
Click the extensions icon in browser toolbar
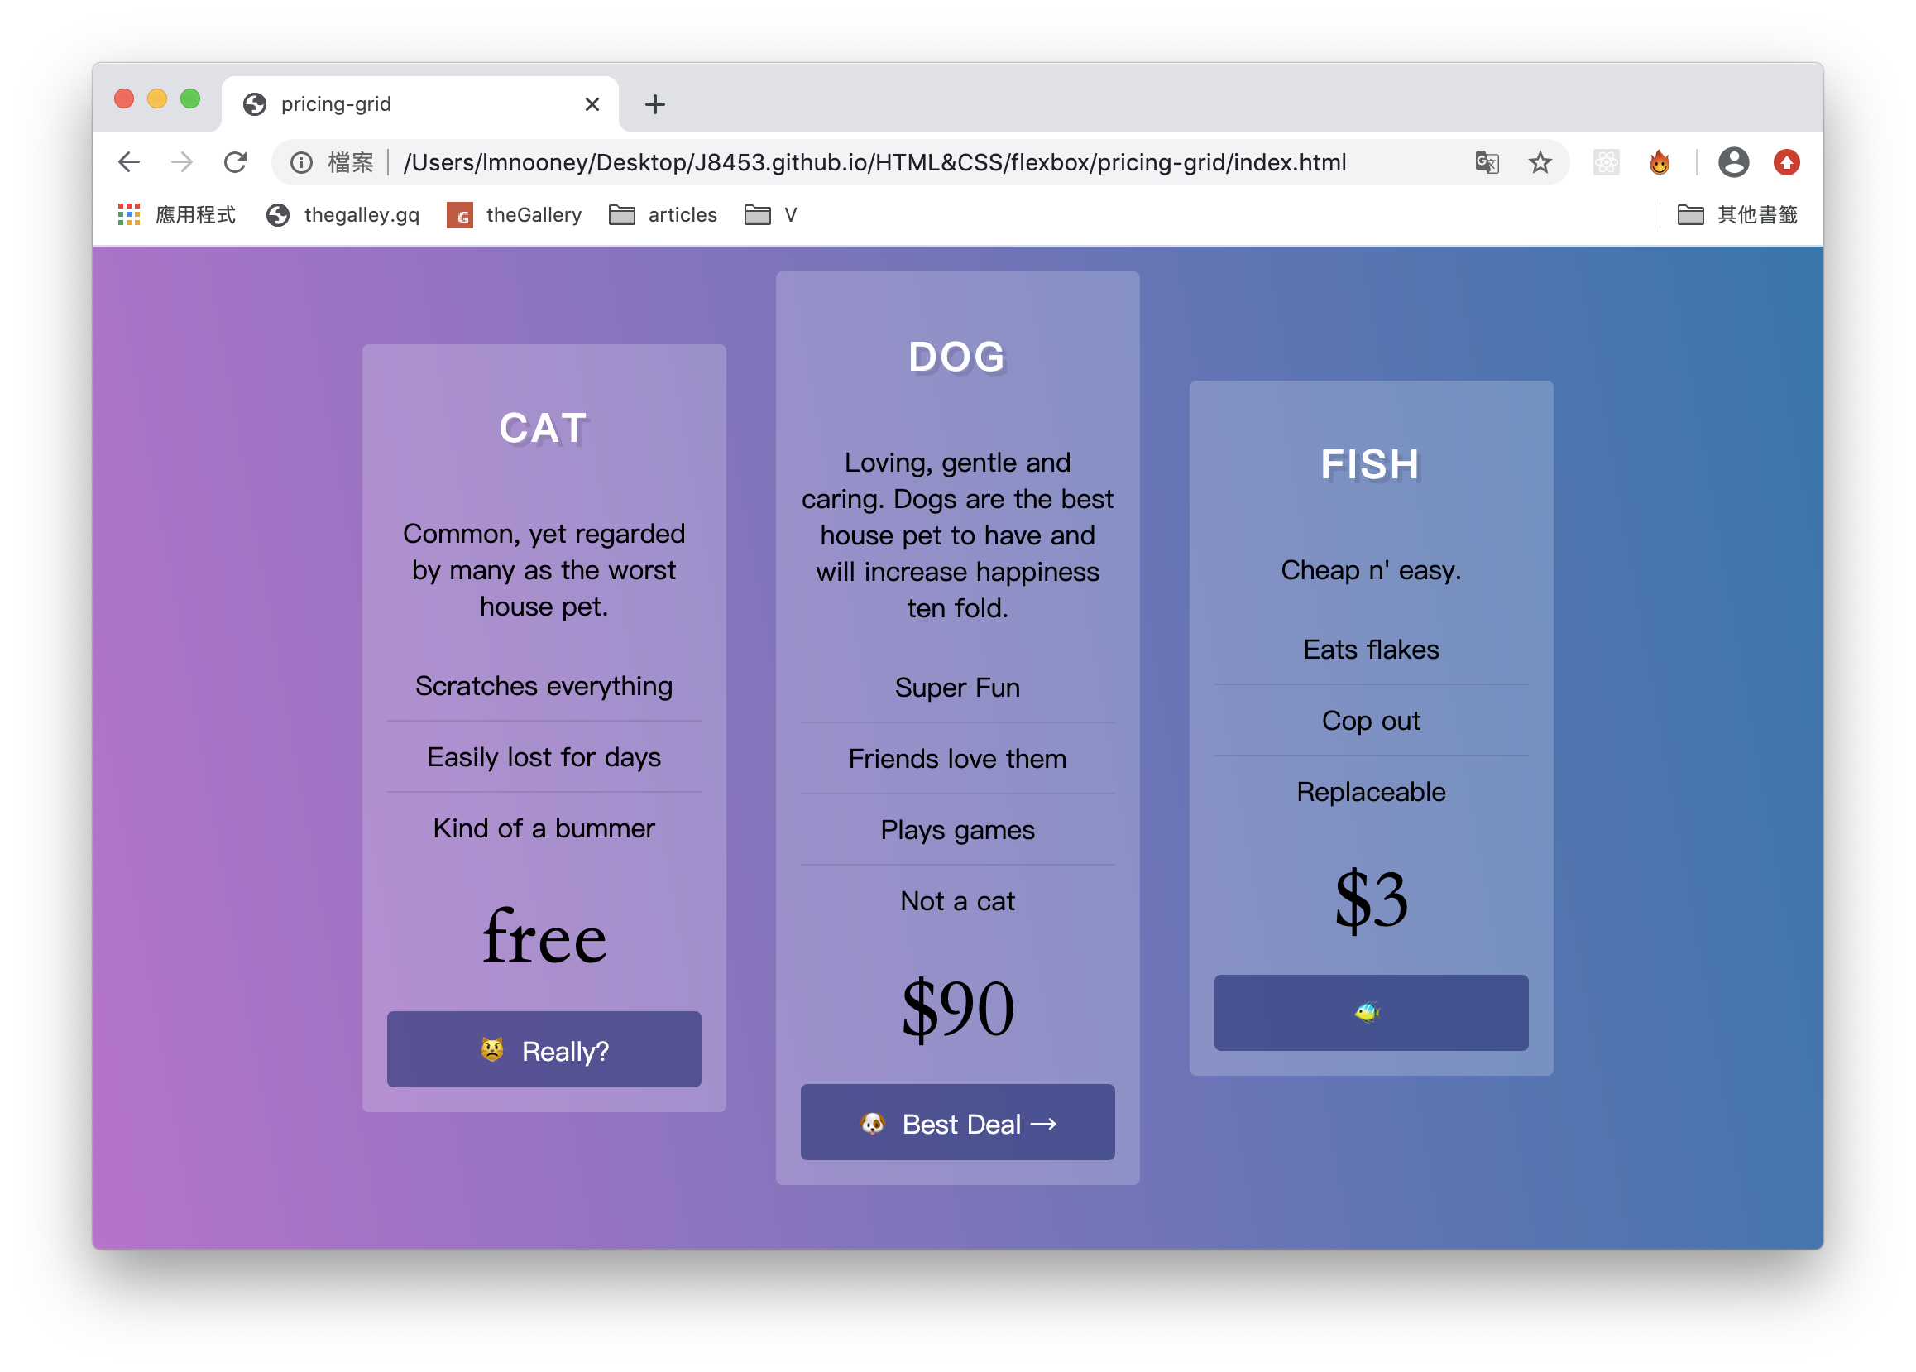[1607, 161]
